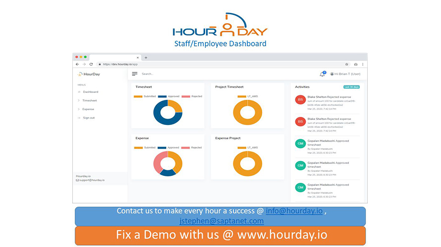Image resolution: width=441 pixels, height=247 pixels.
Task: Reload the page with refresh icon
Action: 91,64
